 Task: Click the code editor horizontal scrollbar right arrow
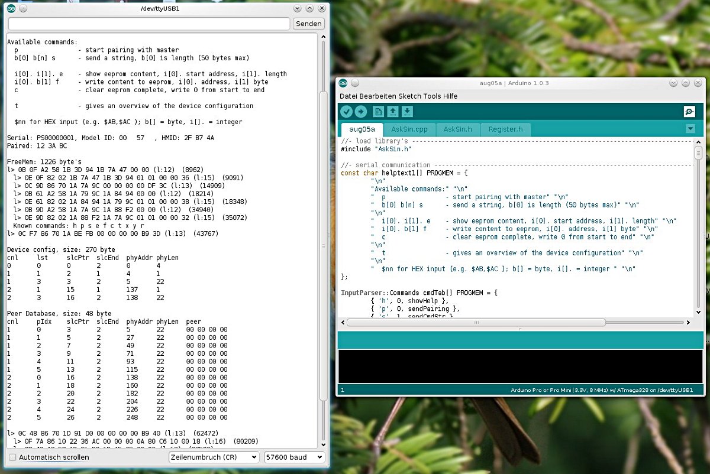point(688,323)
